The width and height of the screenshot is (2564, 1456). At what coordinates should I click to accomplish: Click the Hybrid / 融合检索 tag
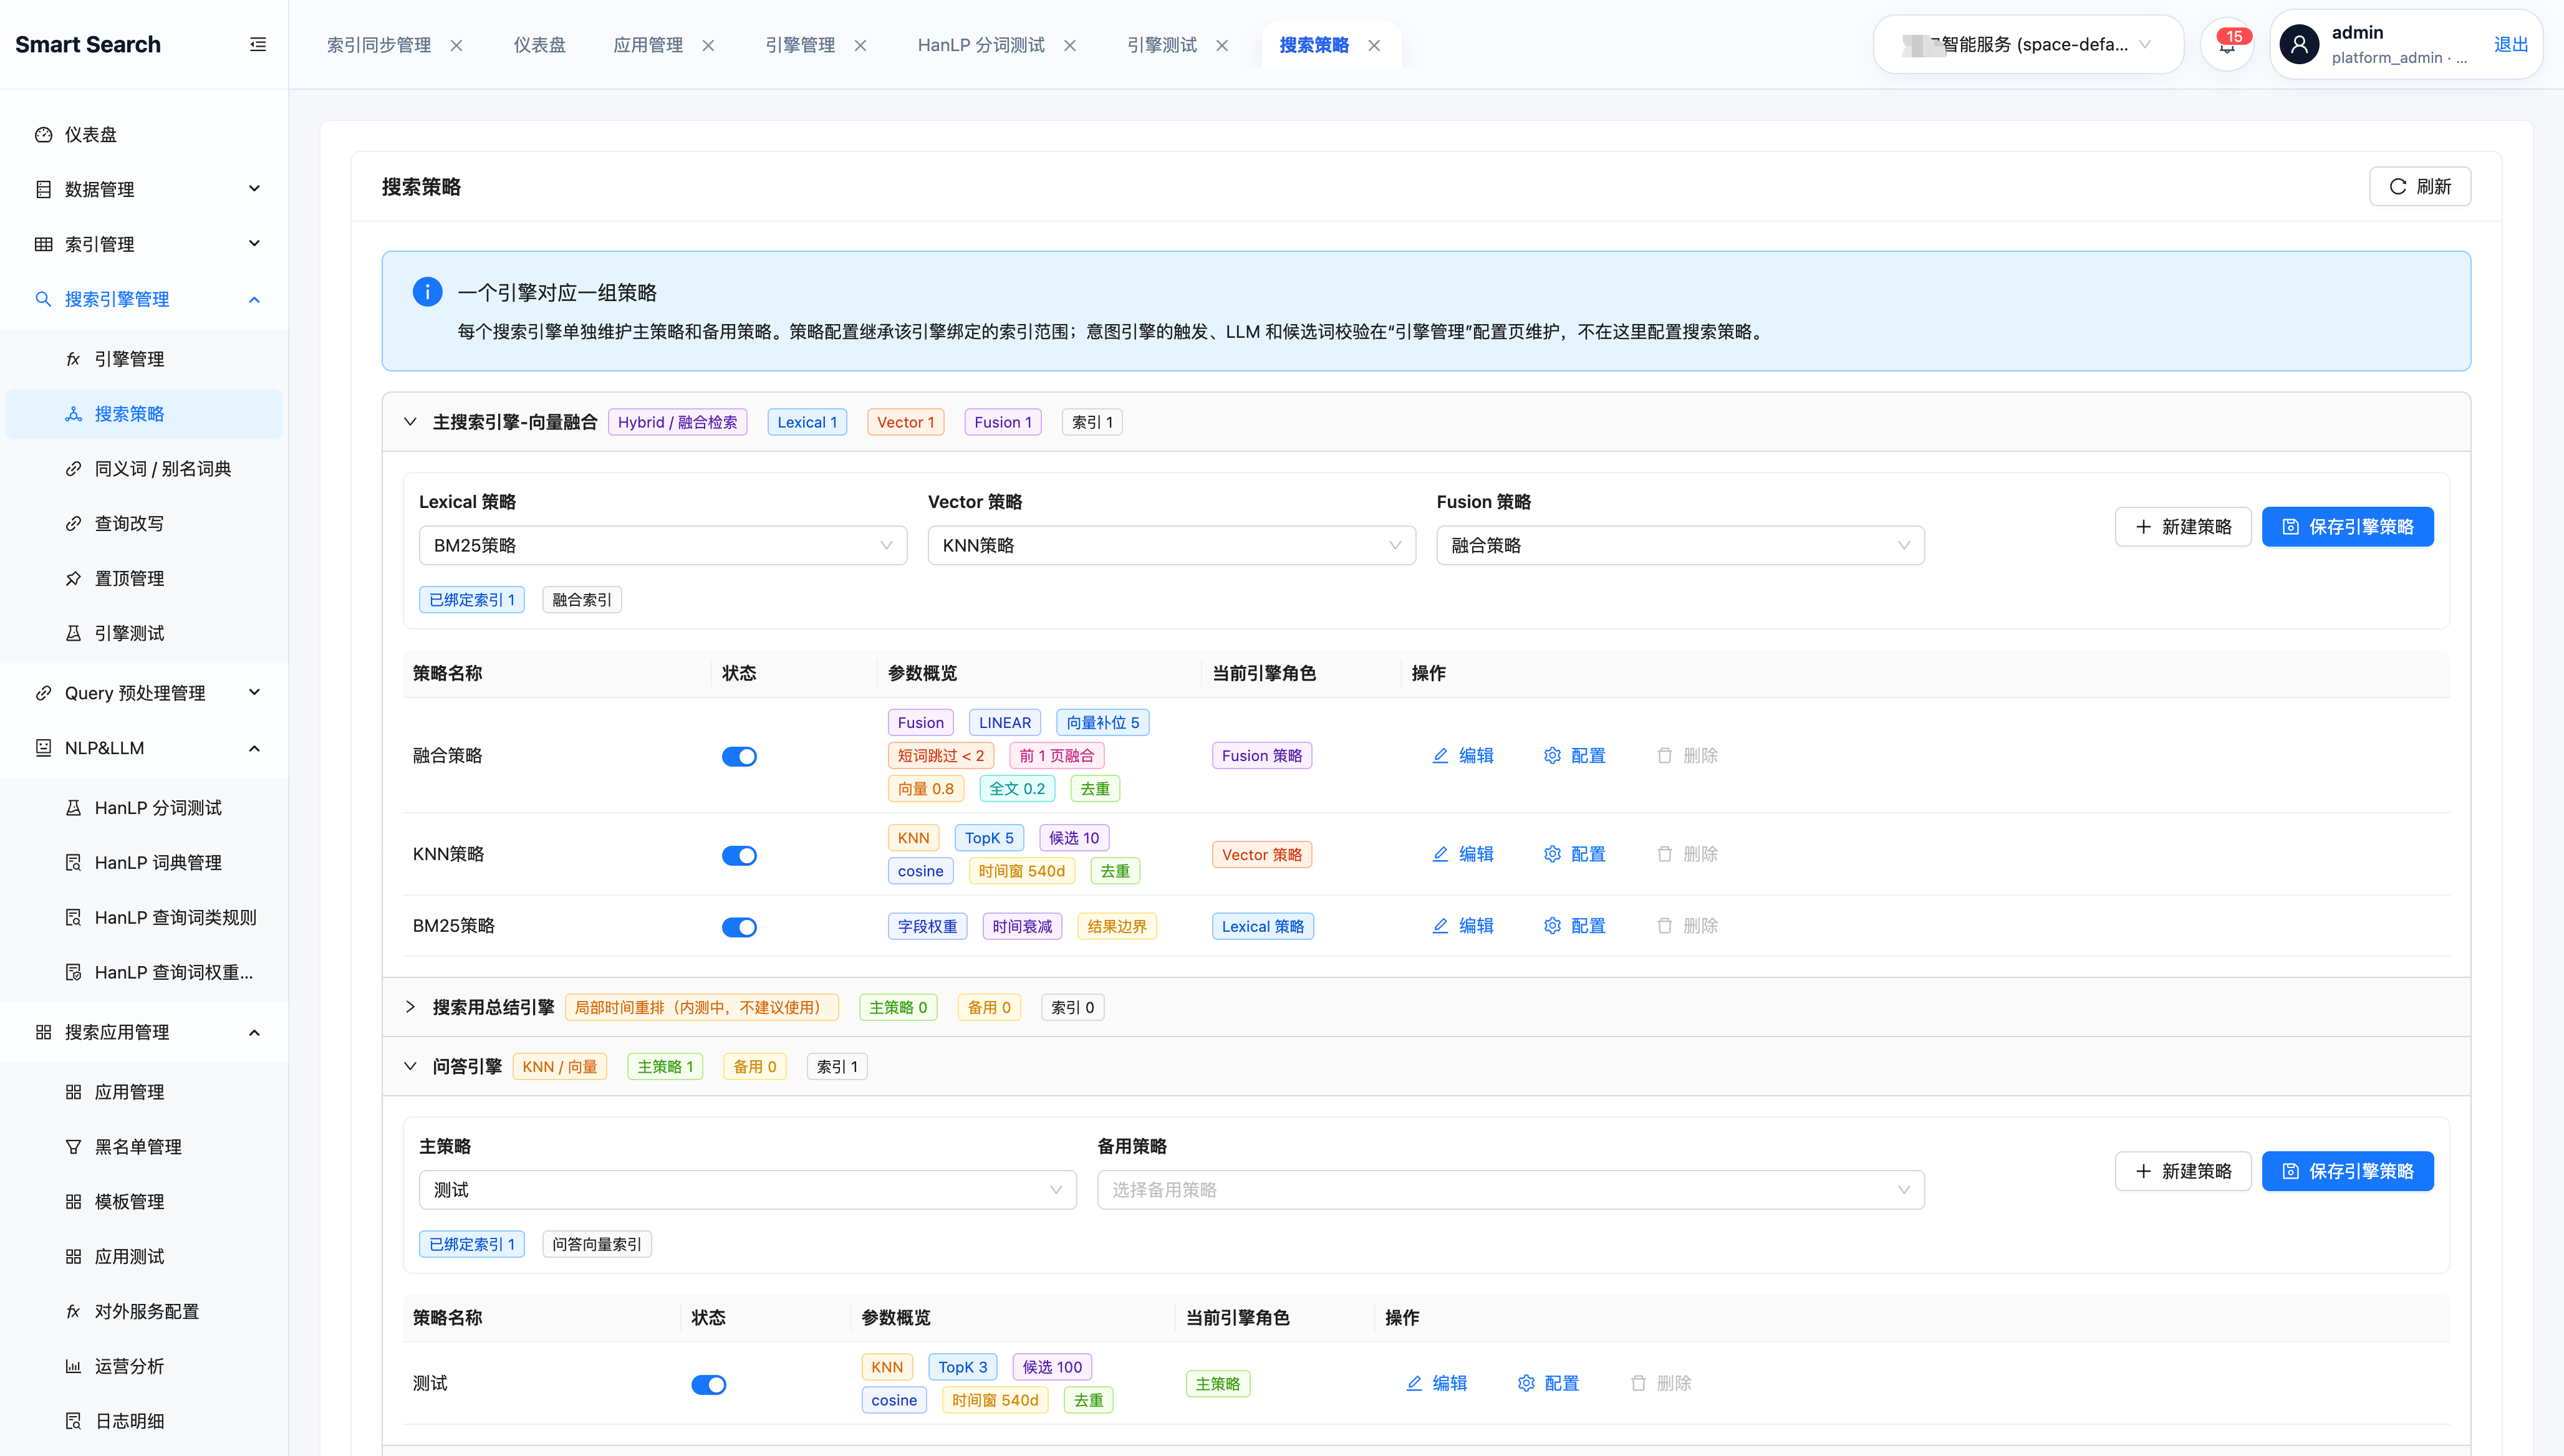677,422
